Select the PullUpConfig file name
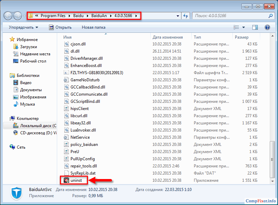Screen dimensions: 278x205 point(83,159)
